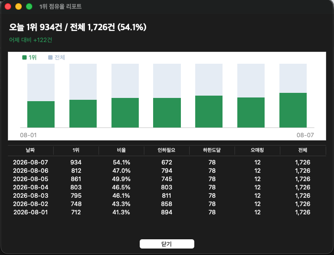Click the 795 value in the 1위 column
Image resolution: width=334 pixels, height=255 pixels.
click(76, 196)
